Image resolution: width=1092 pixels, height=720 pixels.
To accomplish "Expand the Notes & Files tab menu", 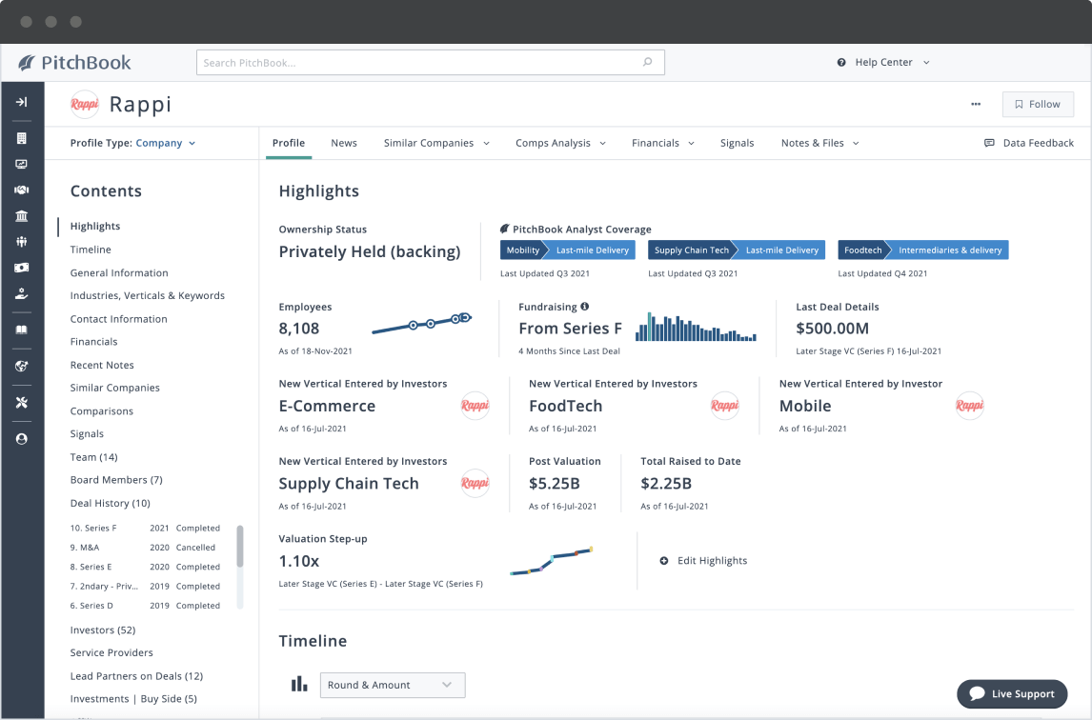I will point(856,143).
